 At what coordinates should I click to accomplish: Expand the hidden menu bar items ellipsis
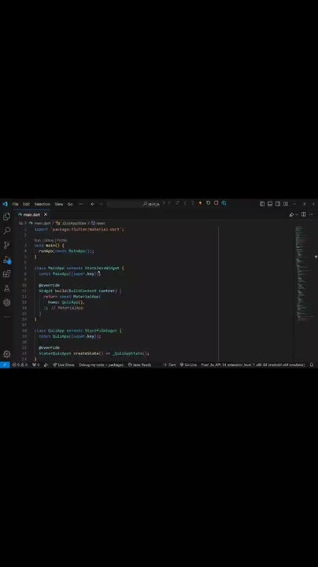(x=80, y=204)
